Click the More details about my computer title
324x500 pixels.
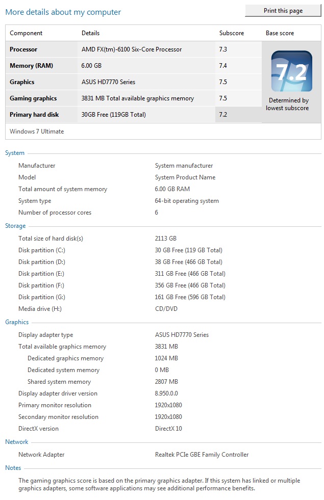click(63, 12)
